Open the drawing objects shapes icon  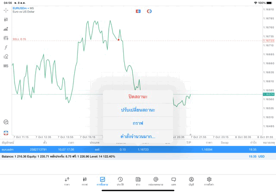[6, 57]
